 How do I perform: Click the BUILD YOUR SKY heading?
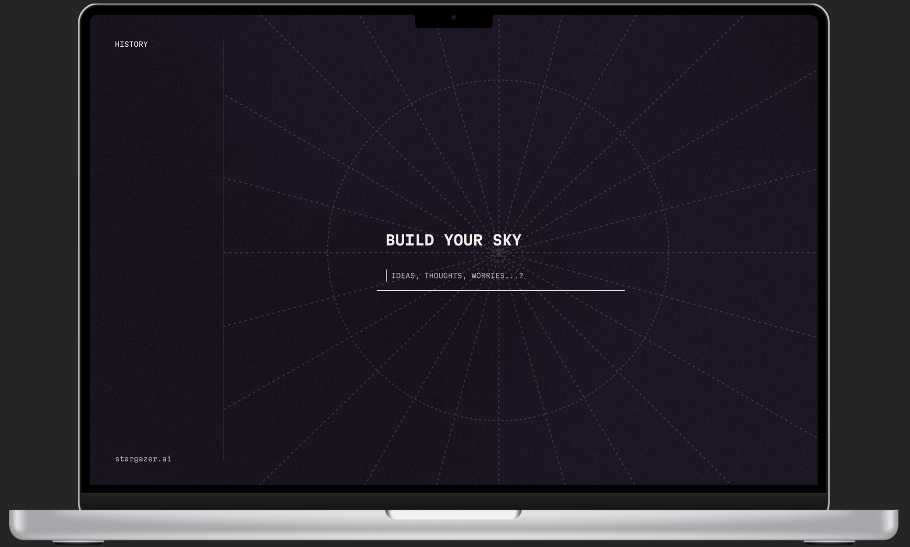(453, 240)
